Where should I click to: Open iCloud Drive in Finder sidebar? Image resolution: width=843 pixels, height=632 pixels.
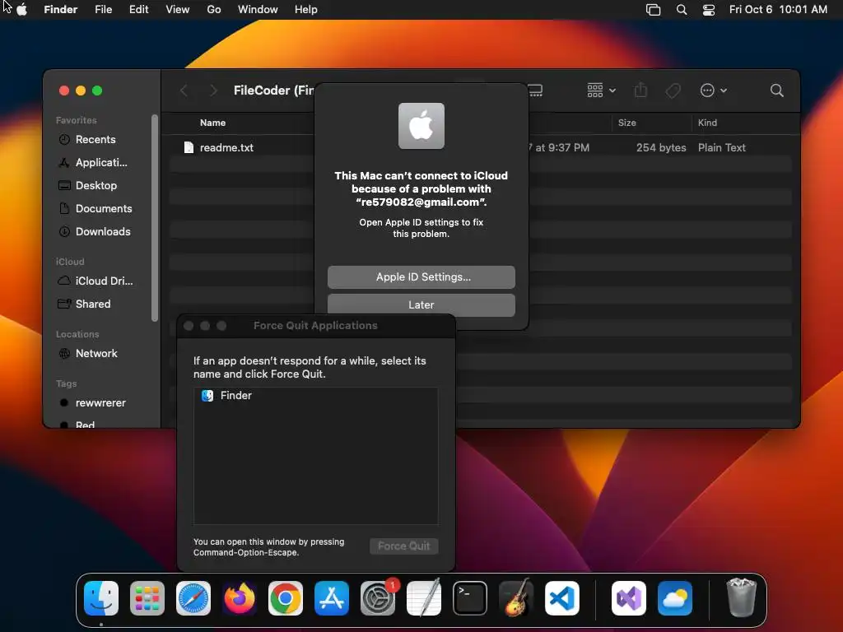[x=104, y=281]
